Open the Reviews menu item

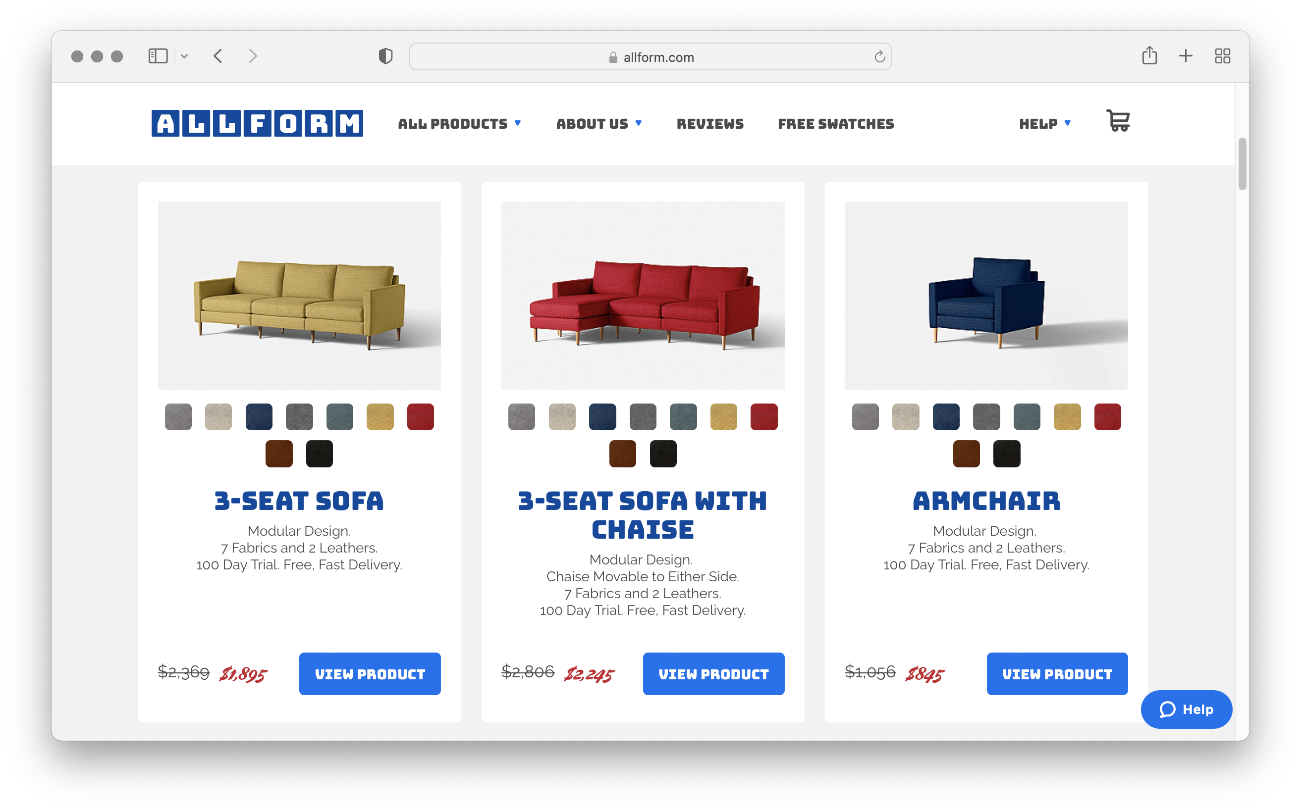point(710,124)
